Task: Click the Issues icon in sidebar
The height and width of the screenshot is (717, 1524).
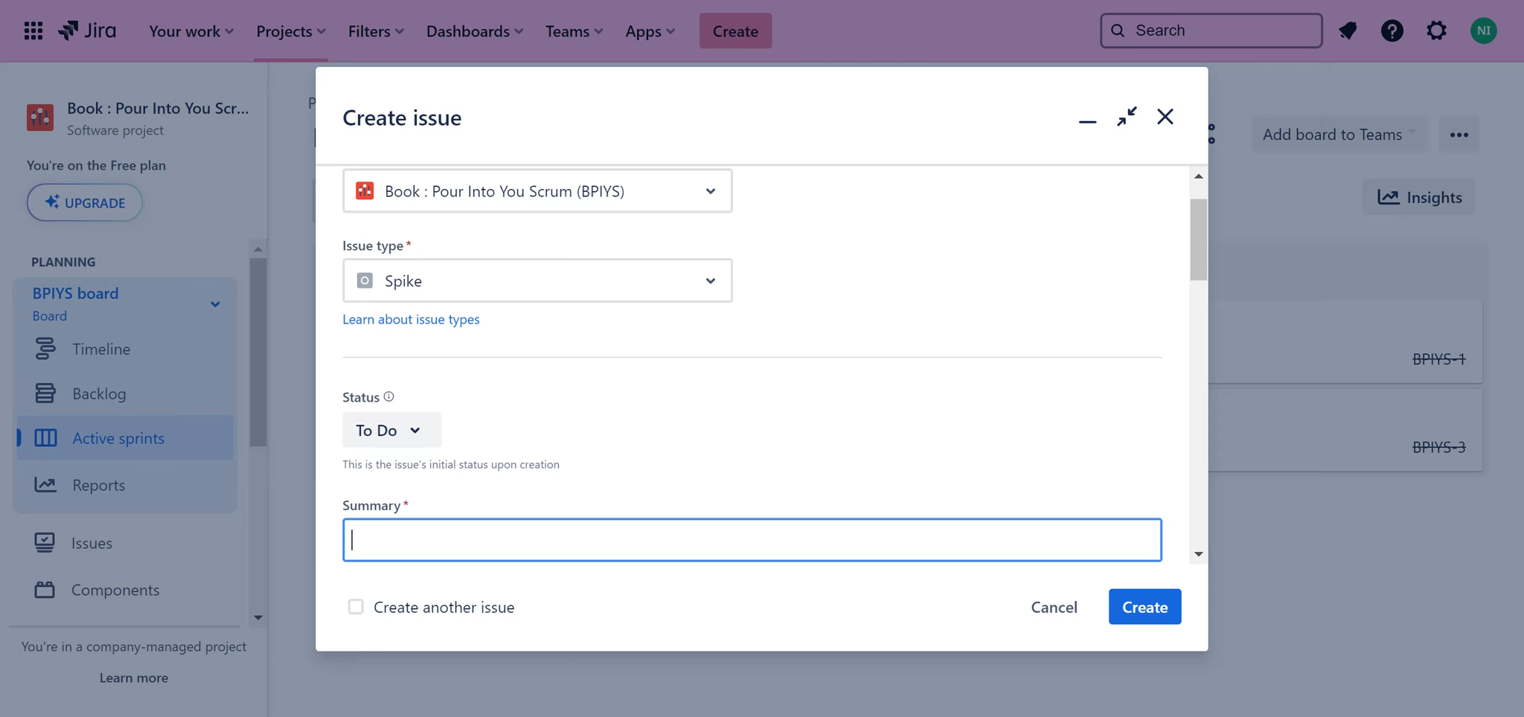Action: [45, 543]
